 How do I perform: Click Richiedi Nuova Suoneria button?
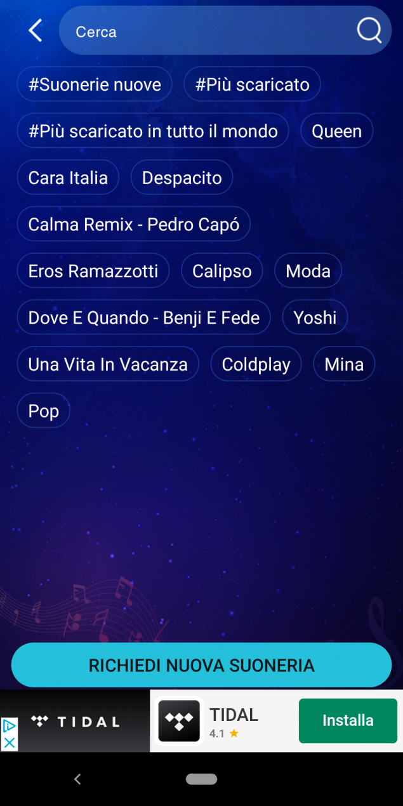pyautogui.click(x=201, y=665)
